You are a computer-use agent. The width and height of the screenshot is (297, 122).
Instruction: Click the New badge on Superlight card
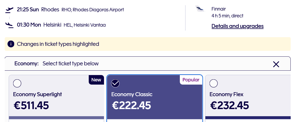point(96,80)
